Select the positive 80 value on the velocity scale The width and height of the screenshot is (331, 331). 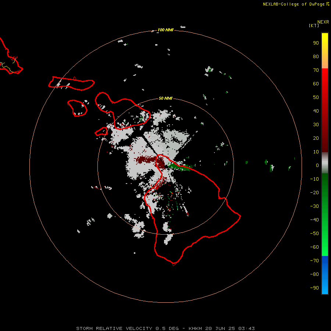click(x=316, y=56)
